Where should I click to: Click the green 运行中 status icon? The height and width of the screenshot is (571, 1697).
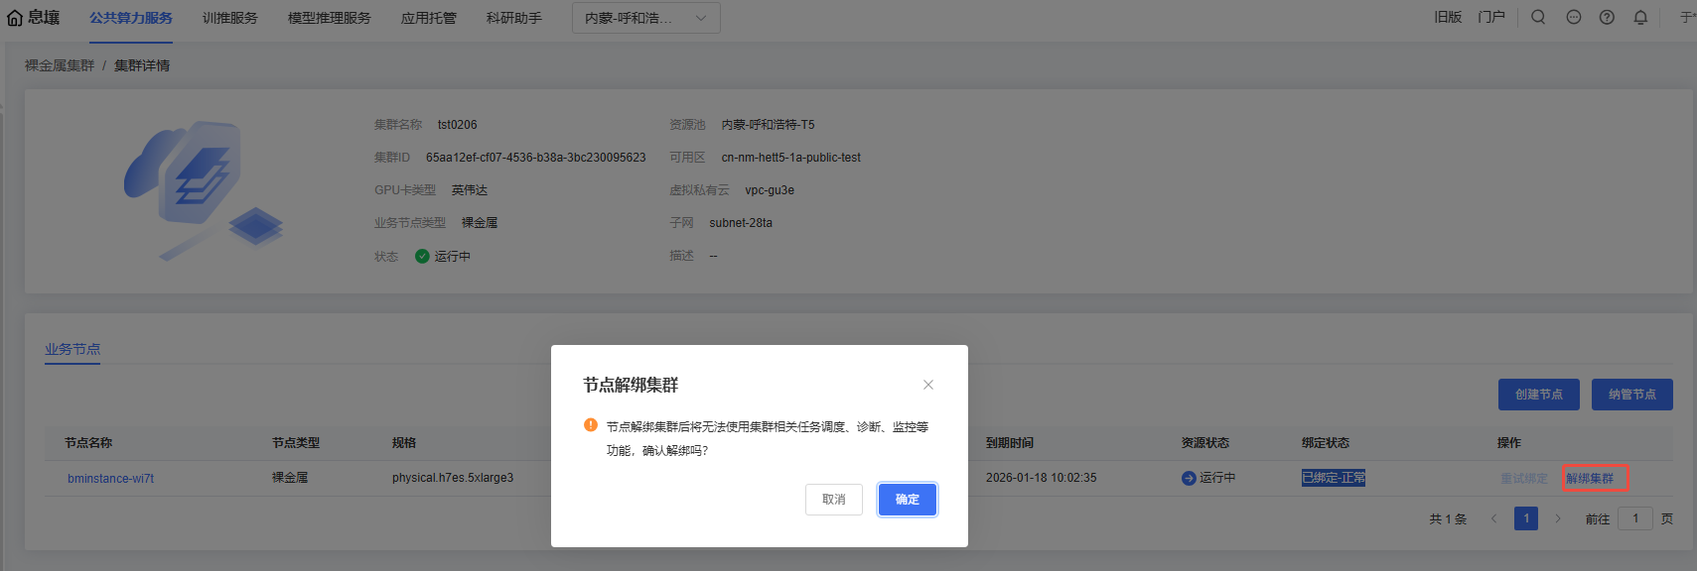pos(422,256)
